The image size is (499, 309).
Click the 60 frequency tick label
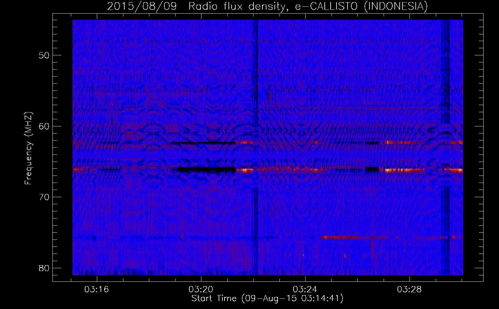tap(44, 126)
